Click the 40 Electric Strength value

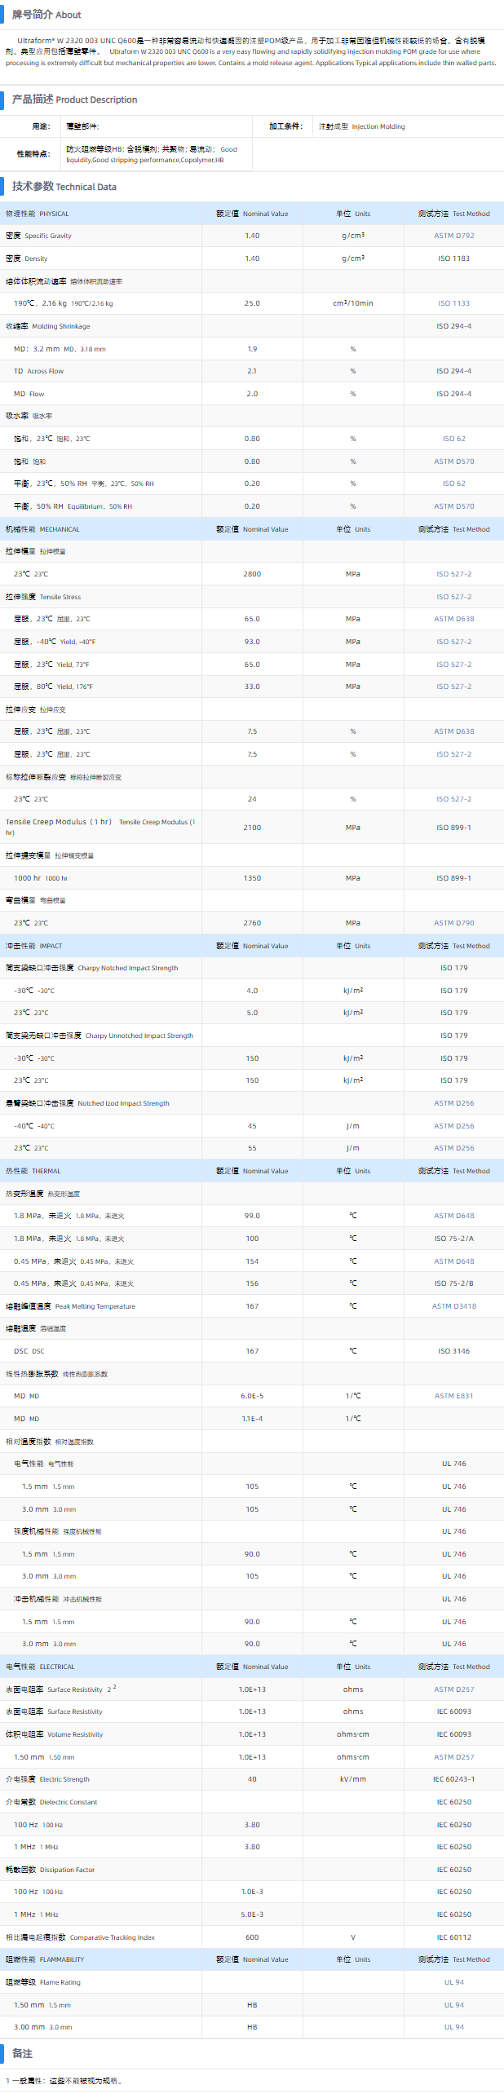(252, 1779)
